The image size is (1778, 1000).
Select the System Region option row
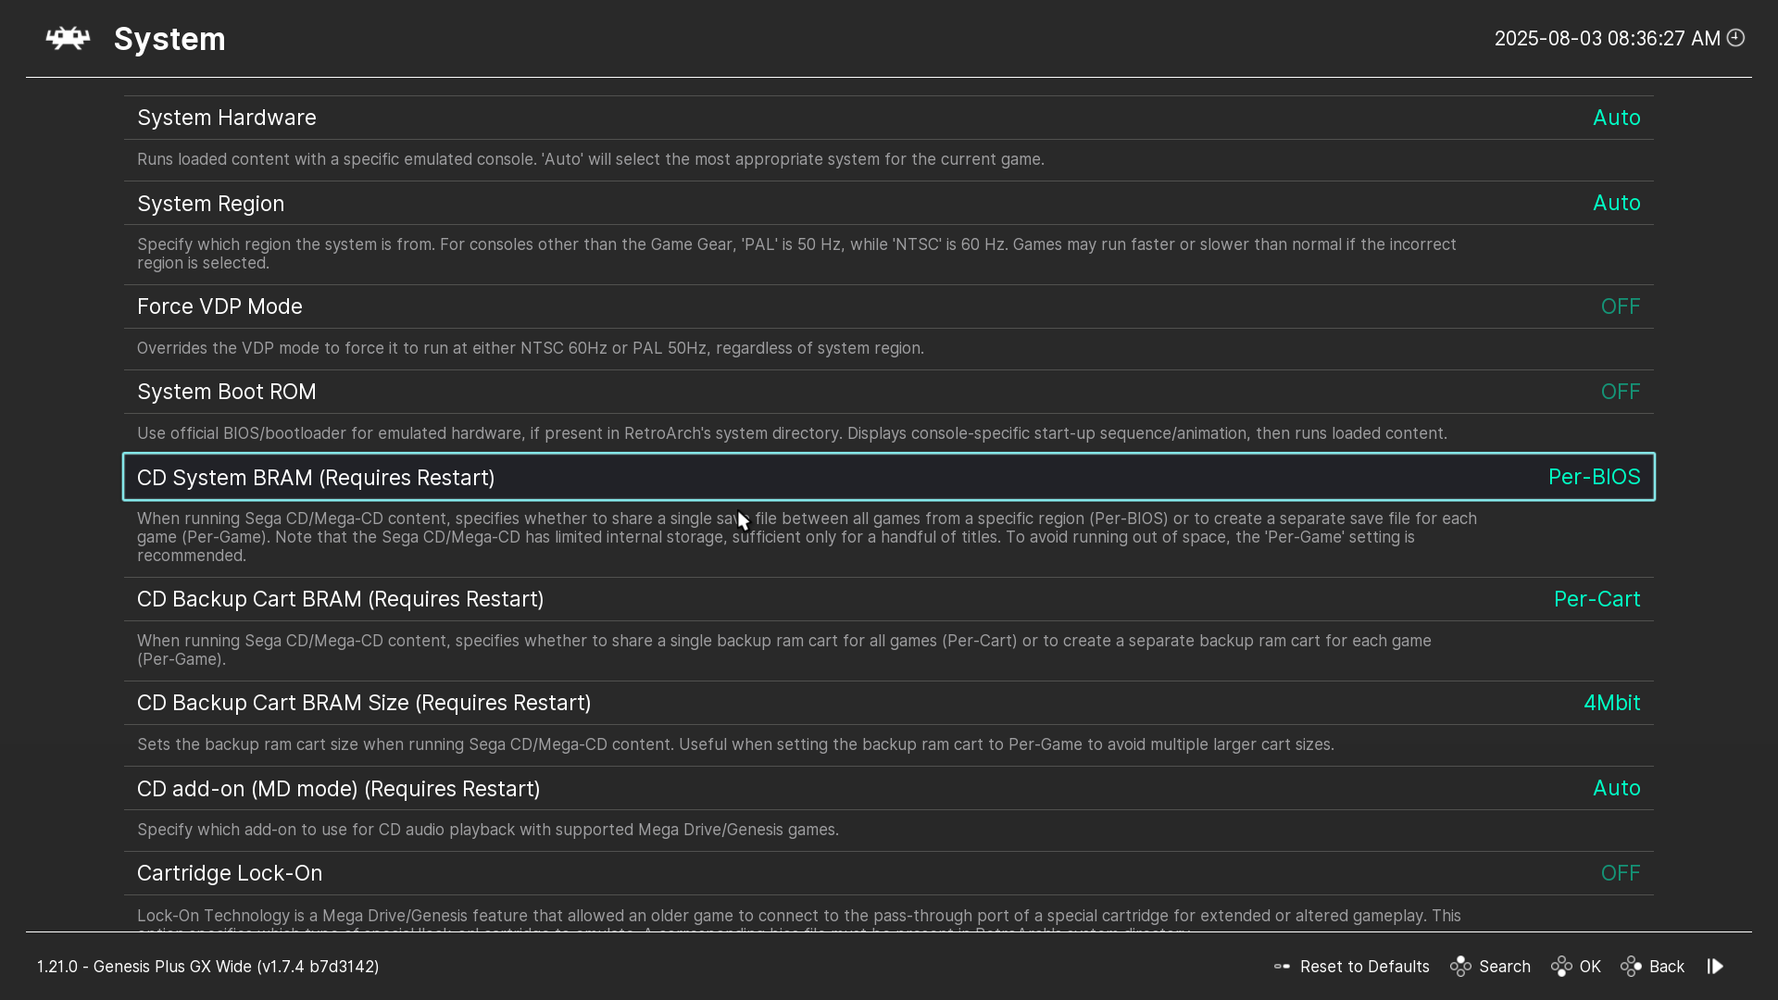tap(889, 203)
